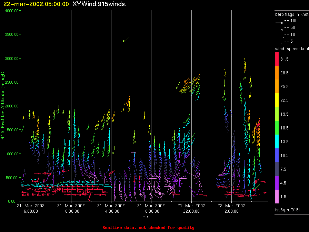Image resolution: width=309 pixels, height=232 pixels.
Task: Pick the orange 28.5 knots color swatch
Action: (277, 73)
